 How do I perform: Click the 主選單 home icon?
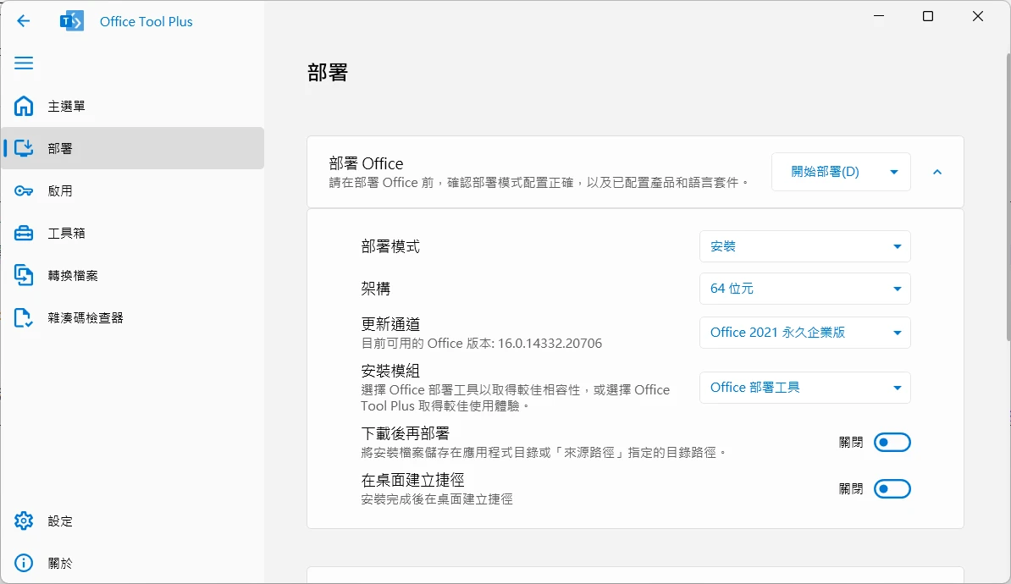[x=24, y=107]
